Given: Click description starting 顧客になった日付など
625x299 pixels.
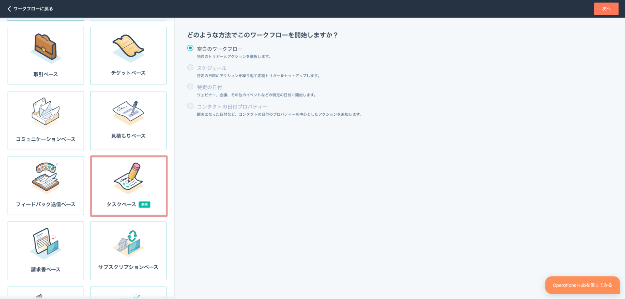Looking at the screenshot, I should 279,114.
